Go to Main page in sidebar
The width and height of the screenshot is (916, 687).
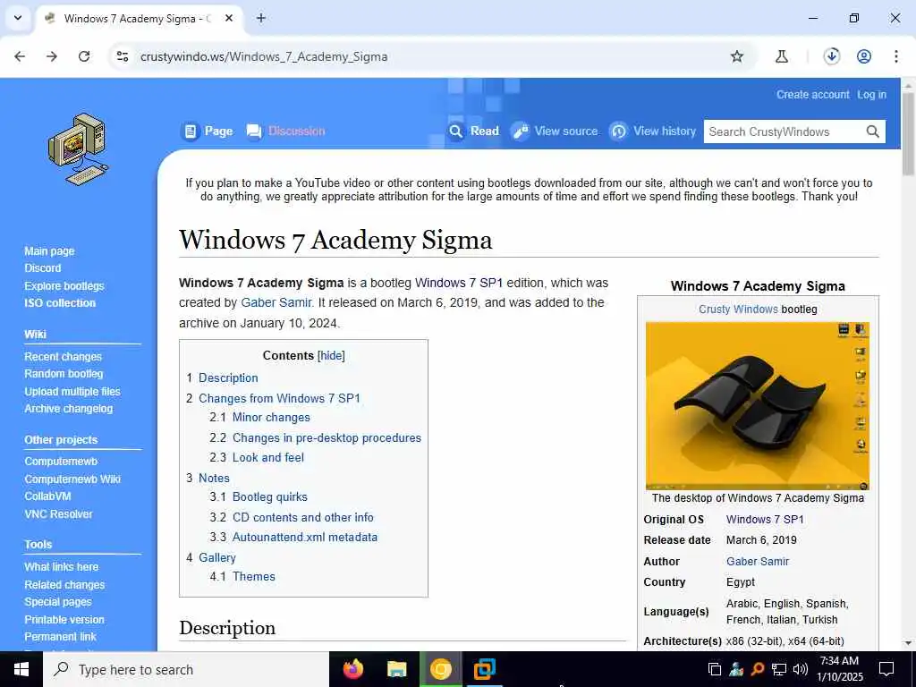pos(50,251)
